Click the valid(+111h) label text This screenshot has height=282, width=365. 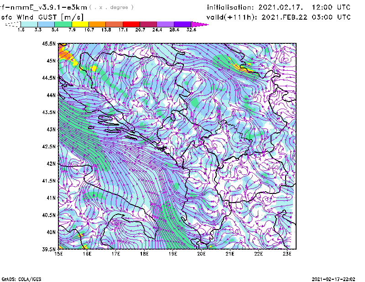coord(233,17)
